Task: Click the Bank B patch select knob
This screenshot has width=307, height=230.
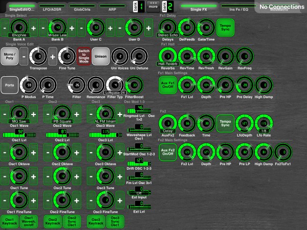Action: tap(57, 28)
